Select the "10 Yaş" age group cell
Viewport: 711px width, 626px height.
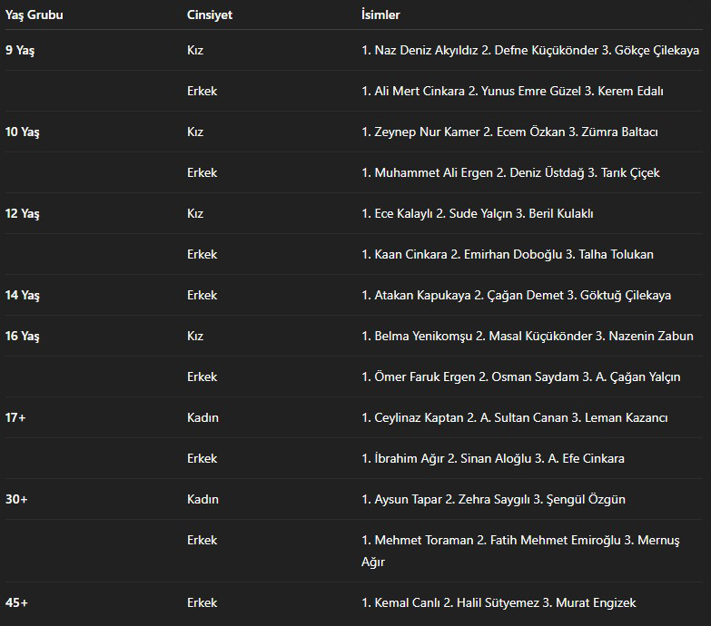[23, 132]
